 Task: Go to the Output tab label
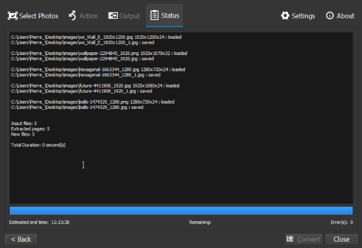point(130,16)
